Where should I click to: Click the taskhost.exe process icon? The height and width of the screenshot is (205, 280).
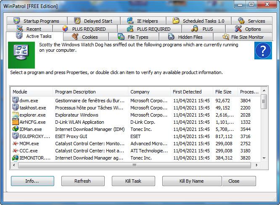(16, 107)
